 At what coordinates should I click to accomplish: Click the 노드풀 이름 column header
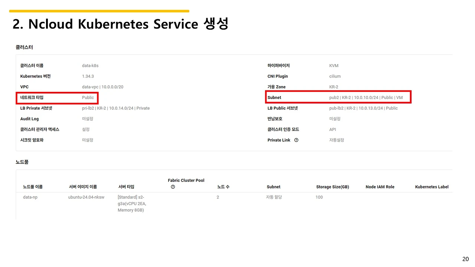point(33,187)
